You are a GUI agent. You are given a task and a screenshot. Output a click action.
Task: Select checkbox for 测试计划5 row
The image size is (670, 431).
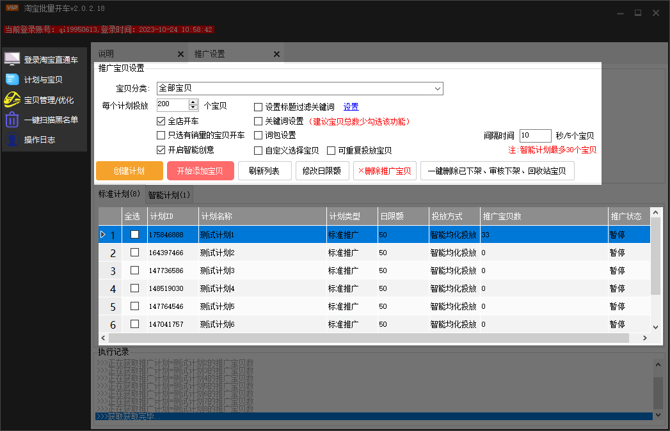(x=134, y=306)
